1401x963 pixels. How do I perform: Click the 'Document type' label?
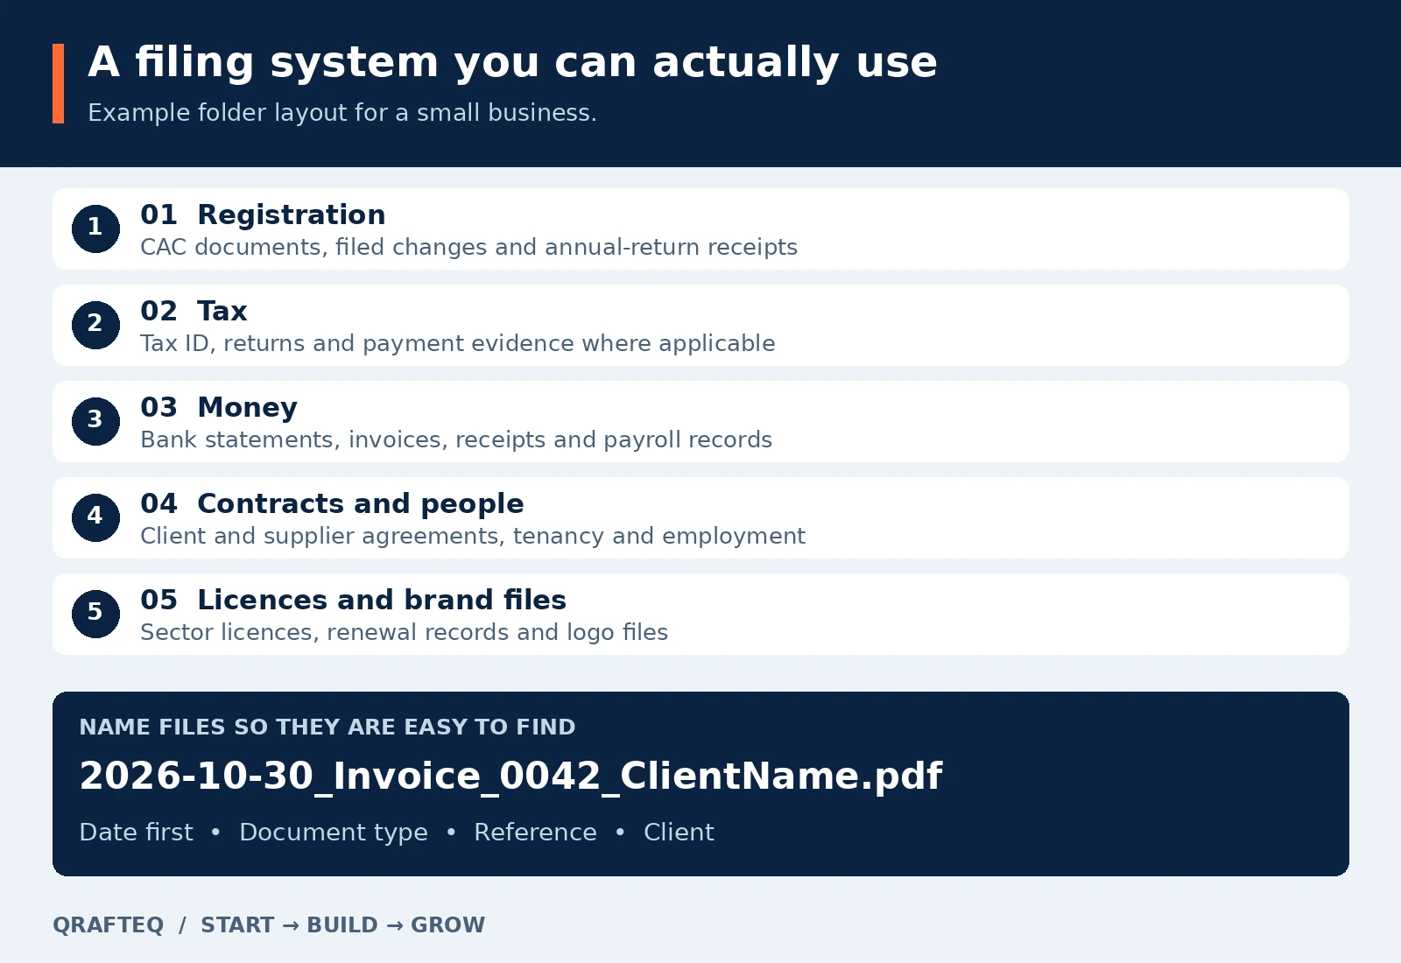334,833
